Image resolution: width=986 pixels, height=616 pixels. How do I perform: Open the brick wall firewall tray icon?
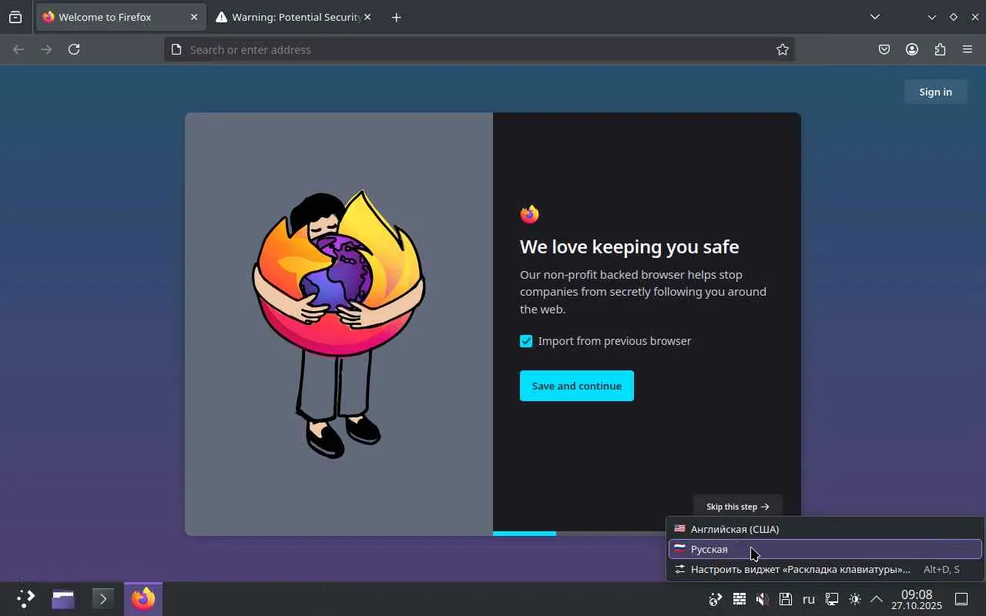point(739,599)
